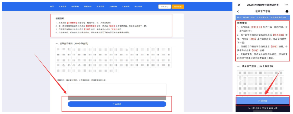Tap the home icon in the mobile header

click(x=287, y=11)
